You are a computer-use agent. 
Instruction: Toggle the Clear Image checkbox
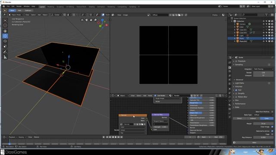coord(272,127)
